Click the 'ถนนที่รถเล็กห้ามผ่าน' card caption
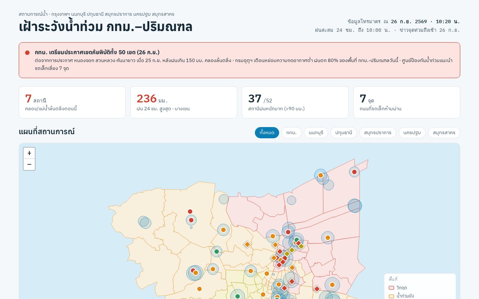Viewport: 479px width, 299px height. coord(381,109)
